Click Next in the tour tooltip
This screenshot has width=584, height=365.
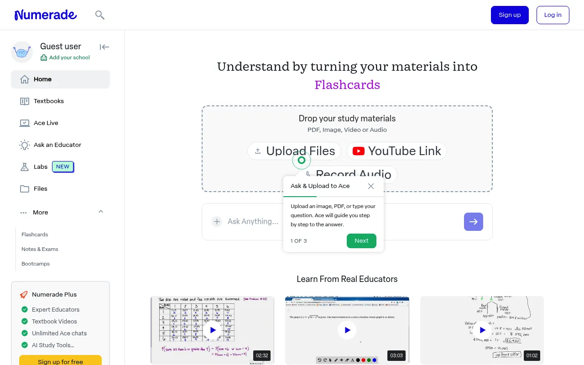tap(361, 241)
